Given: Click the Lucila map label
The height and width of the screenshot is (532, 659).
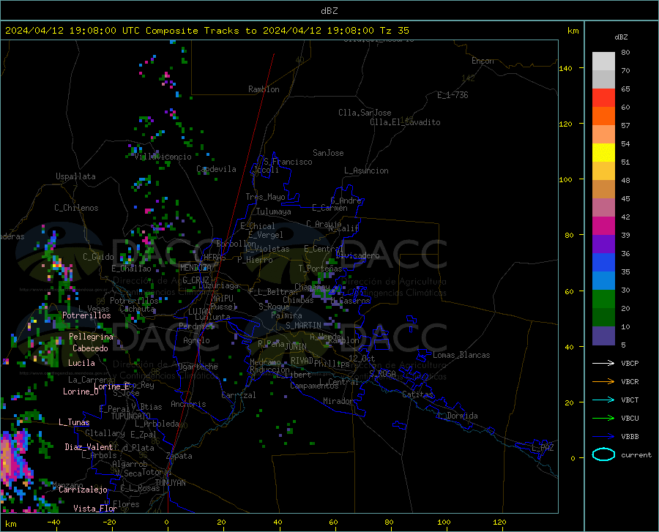Looking at the screenshot, I should [x=81, y=363].
